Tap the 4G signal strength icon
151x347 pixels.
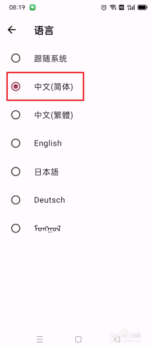[x=131, y=7]
